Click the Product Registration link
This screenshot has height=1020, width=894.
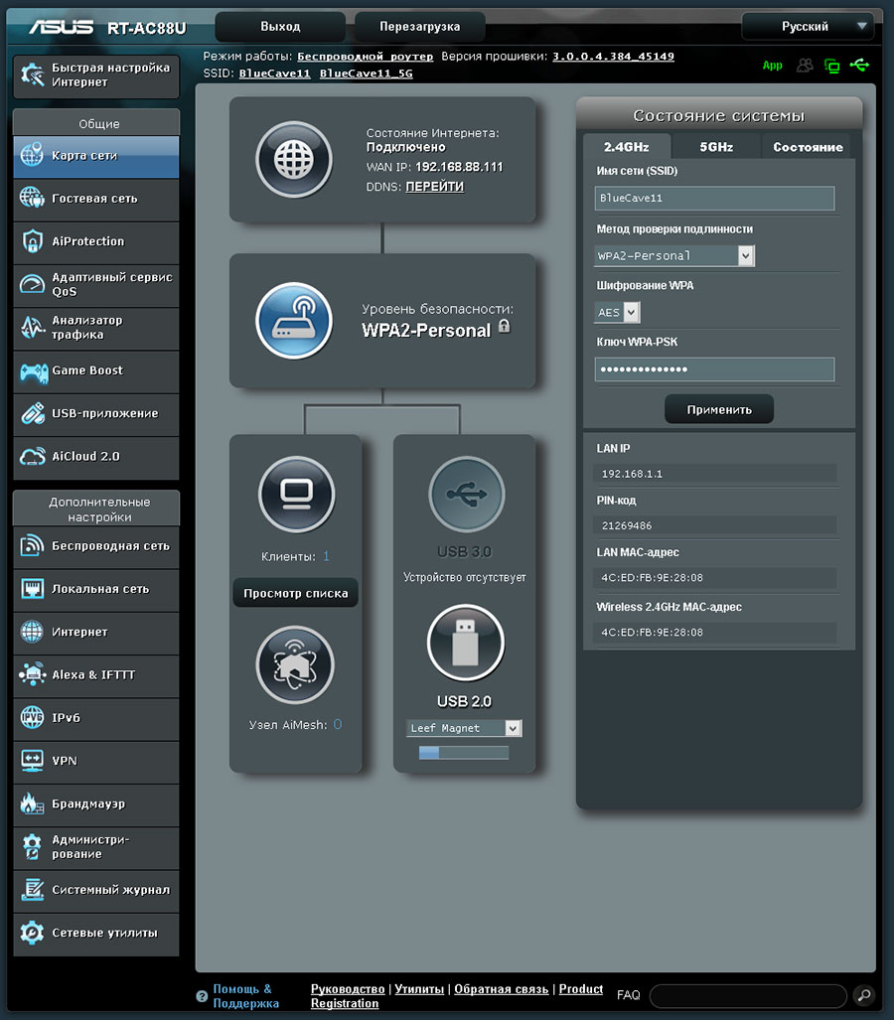457,996
